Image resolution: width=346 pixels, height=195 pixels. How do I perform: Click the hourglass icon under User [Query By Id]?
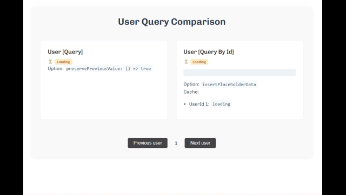point(186,62)
